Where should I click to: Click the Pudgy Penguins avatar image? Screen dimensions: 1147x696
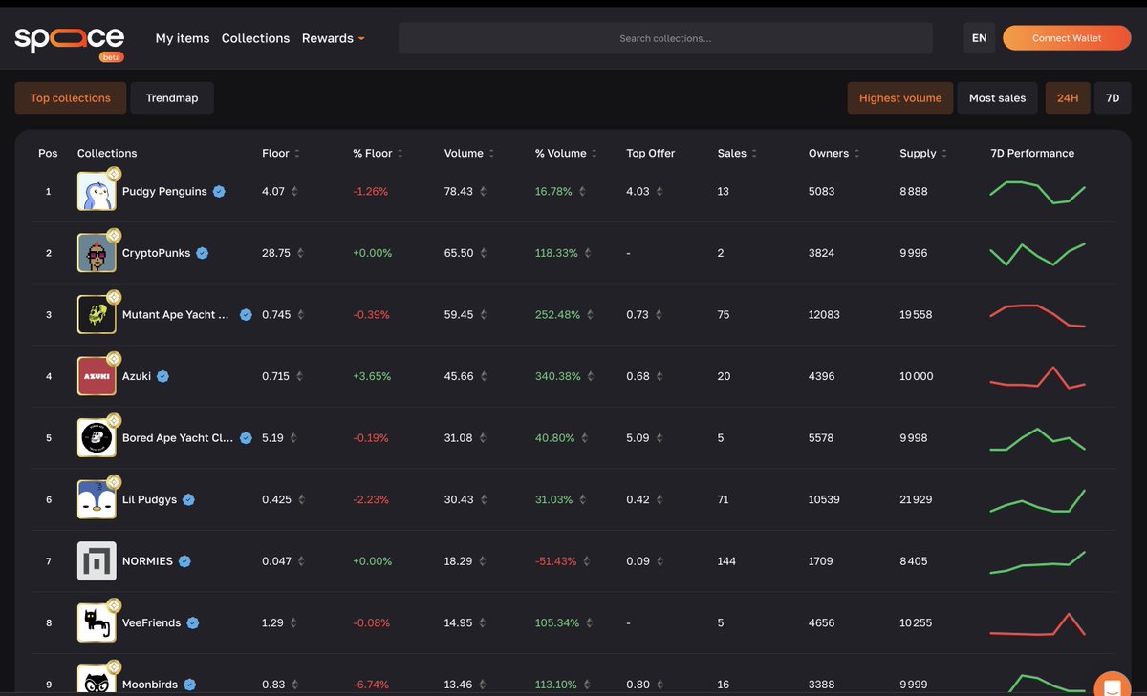point(97,192)
